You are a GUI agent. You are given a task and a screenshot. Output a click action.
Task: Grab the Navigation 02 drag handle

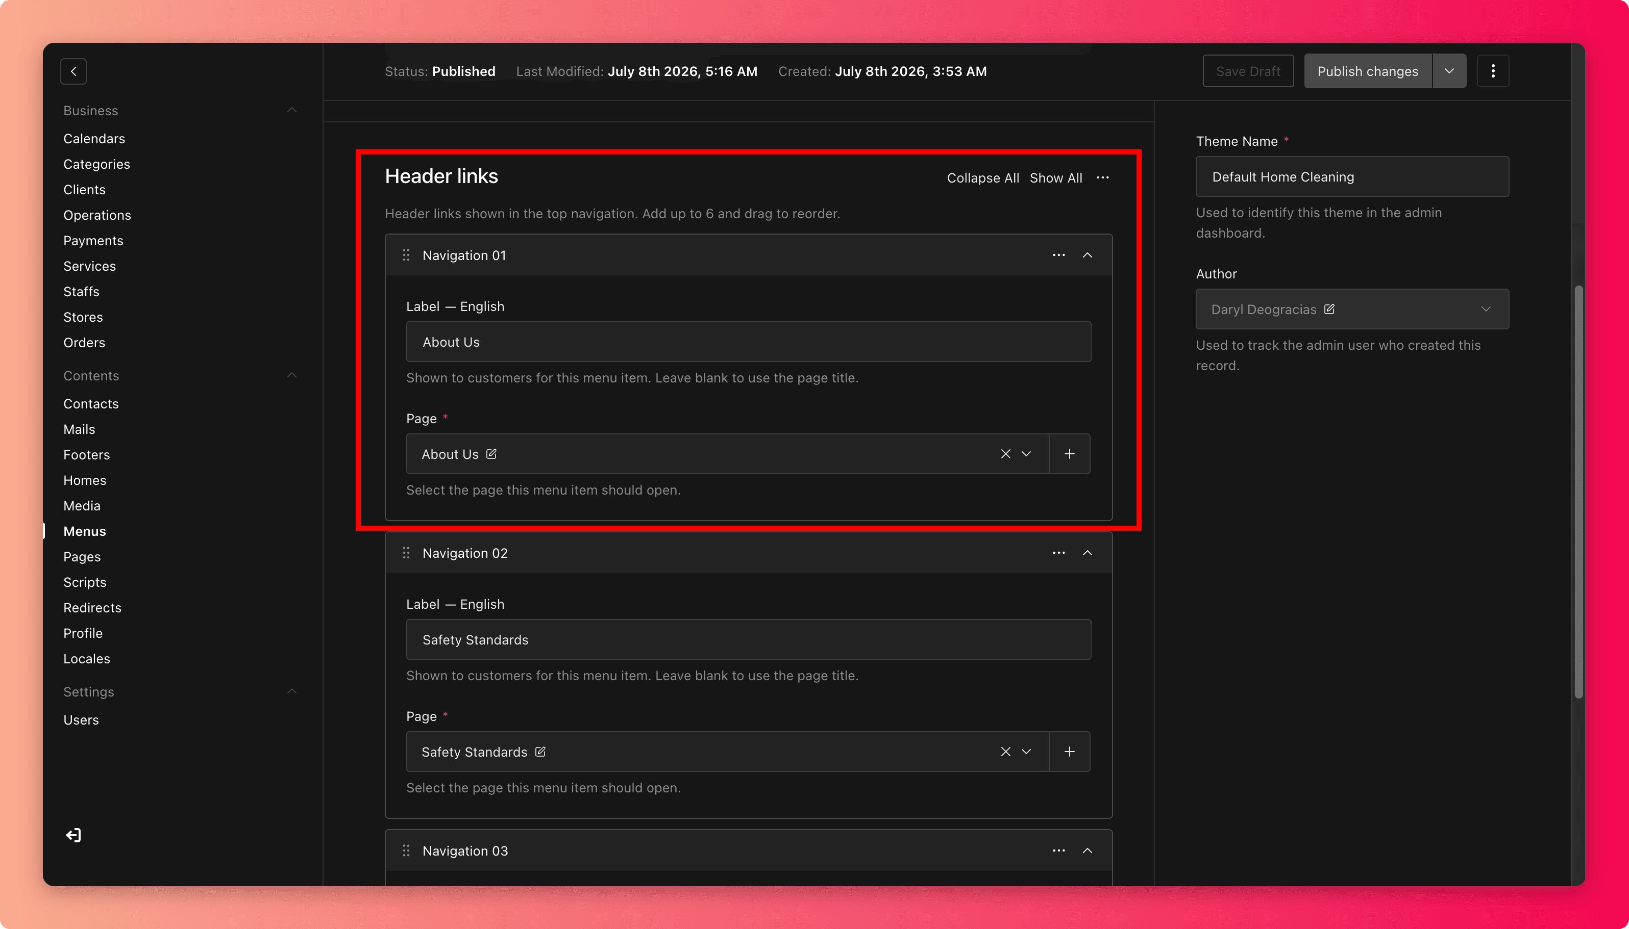[x=406, y=553]
